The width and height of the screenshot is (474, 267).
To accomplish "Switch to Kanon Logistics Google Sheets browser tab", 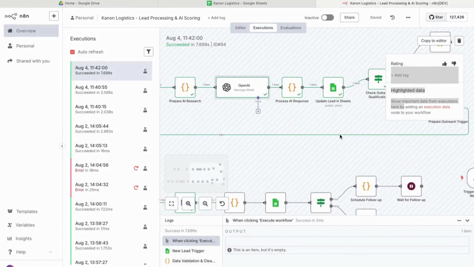I will pos(237,3).
